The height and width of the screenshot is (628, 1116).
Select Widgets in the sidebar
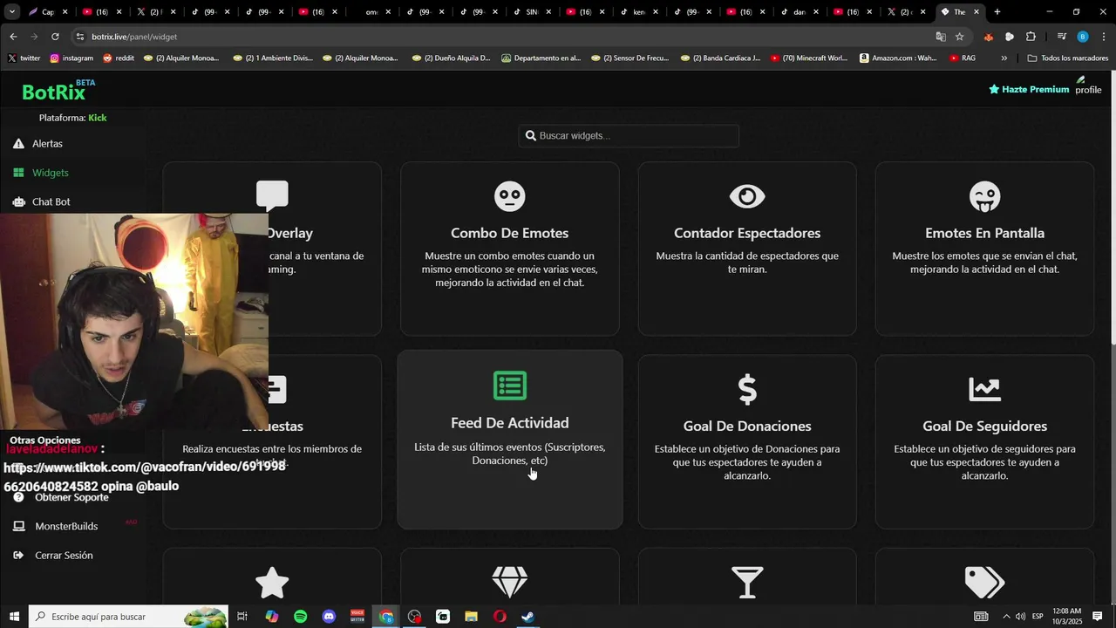[50, 173]
